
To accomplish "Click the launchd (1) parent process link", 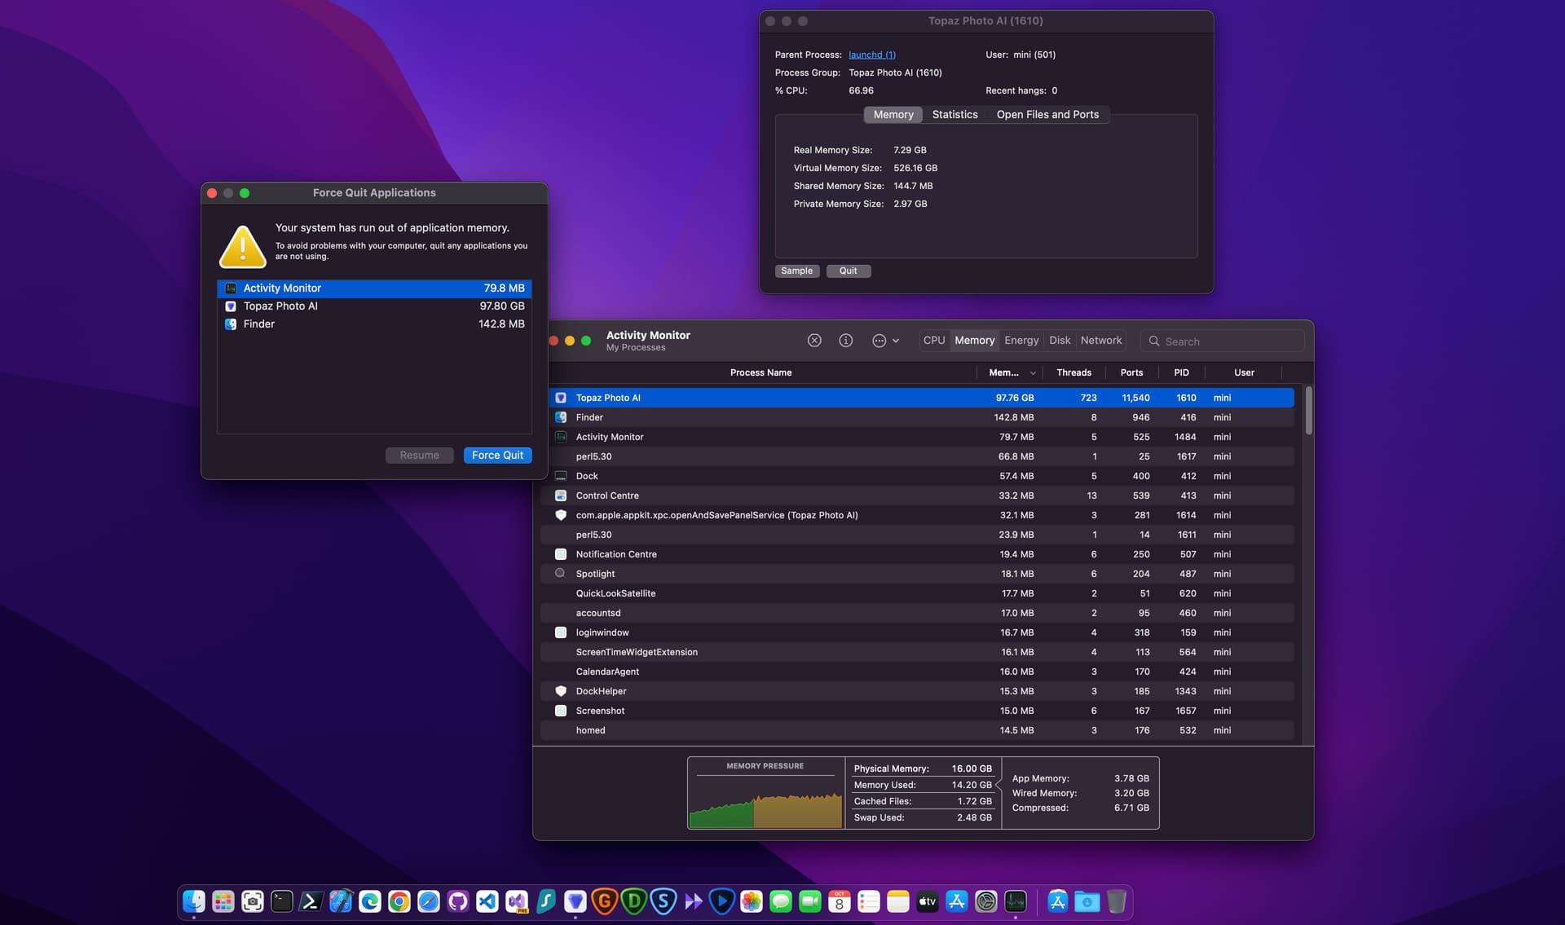I will click(x=871, y=55).
